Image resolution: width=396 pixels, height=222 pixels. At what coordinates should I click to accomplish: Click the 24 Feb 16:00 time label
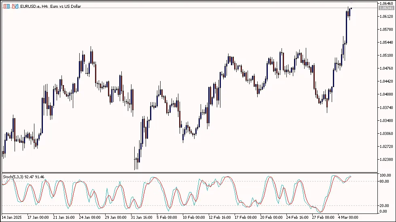pos(297,217)
